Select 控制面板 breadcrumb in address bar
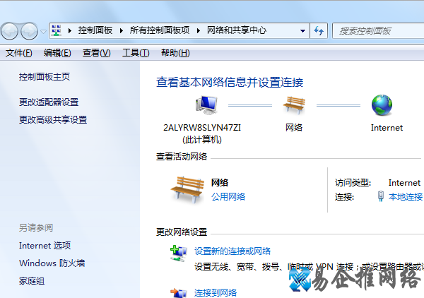Screen dimensions: 424x298 (95, 30)
